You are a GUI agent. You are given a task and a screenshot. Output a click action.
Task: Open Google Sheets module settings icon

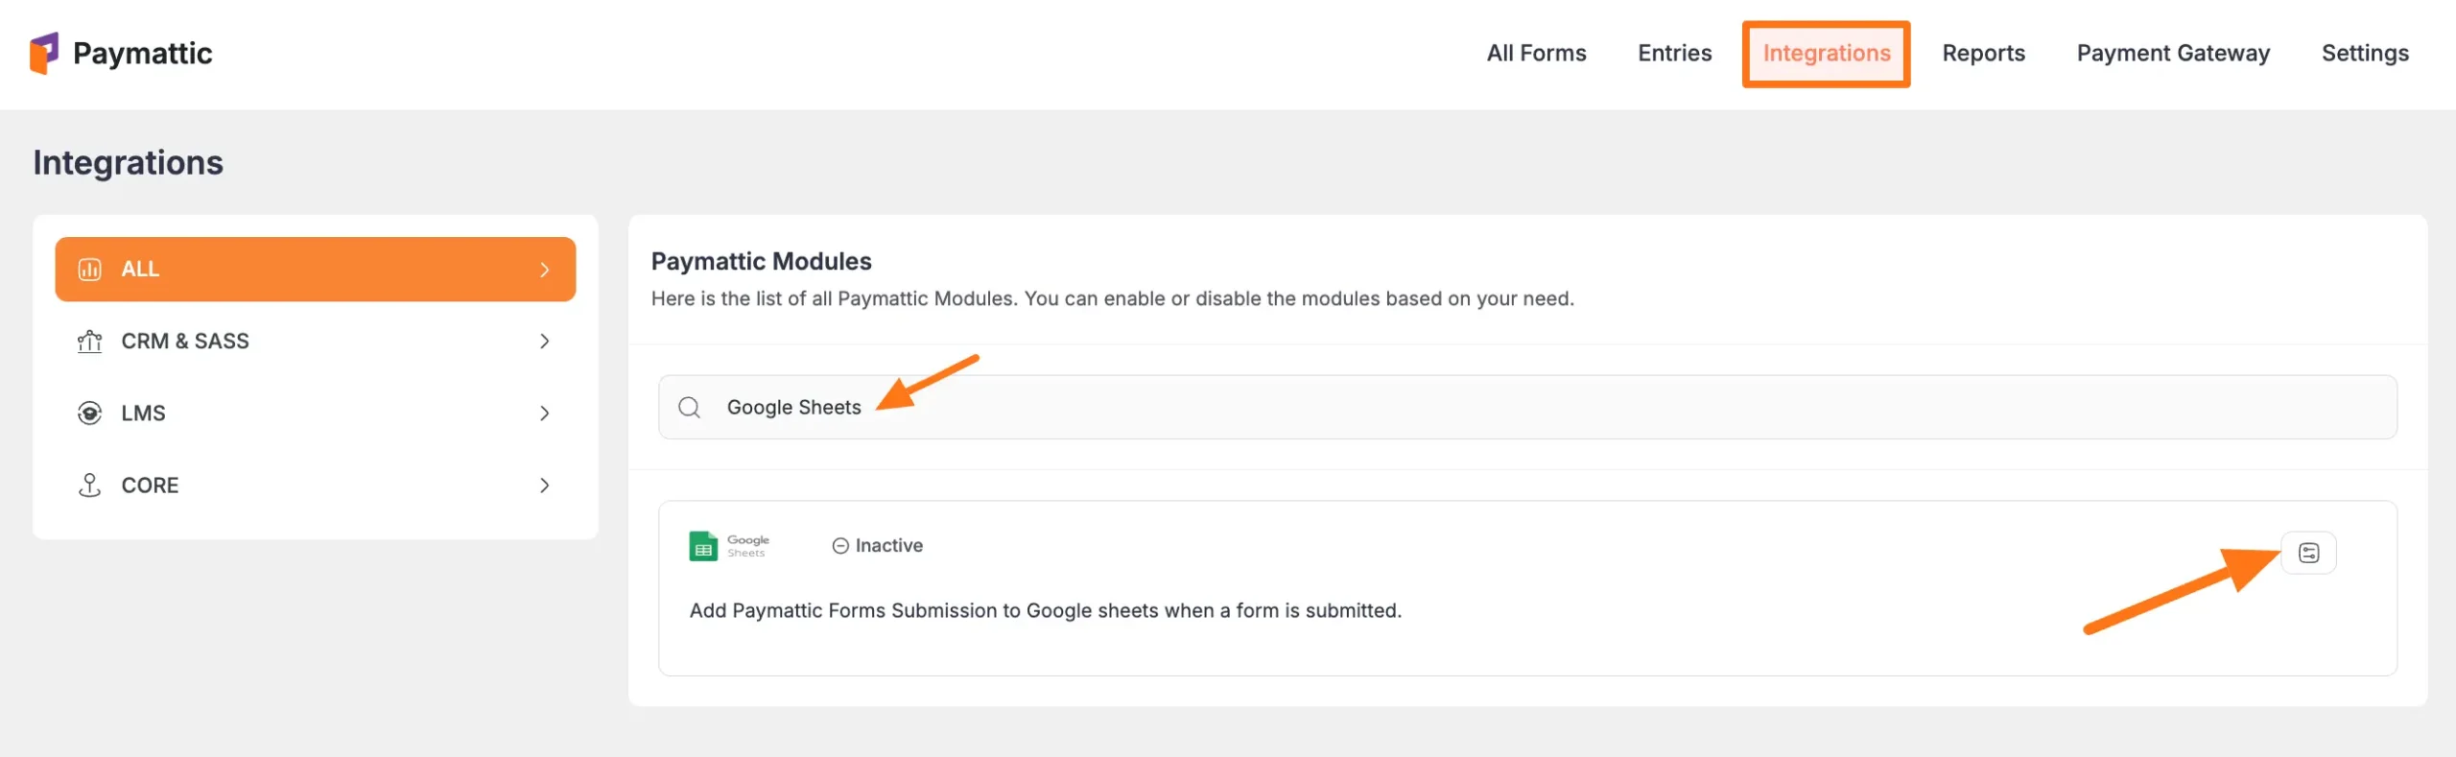(x=2308, y=553)
